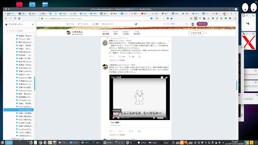Open YouTube player settings gear
This screenshot has width=258, height=145.
[154, 118]
